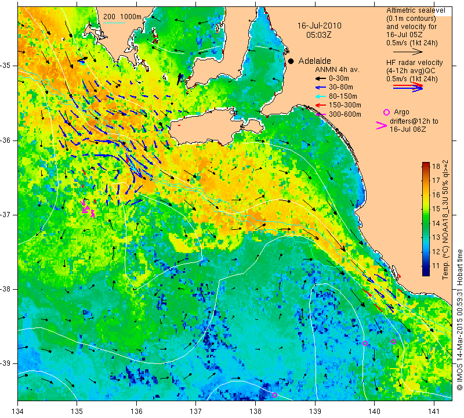Click the magenta drifter cluster near -37 latitude

click(88, 208)
